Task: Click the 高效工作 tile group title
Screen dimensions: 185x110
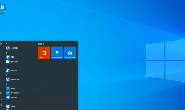Action: tap(41, 44)
